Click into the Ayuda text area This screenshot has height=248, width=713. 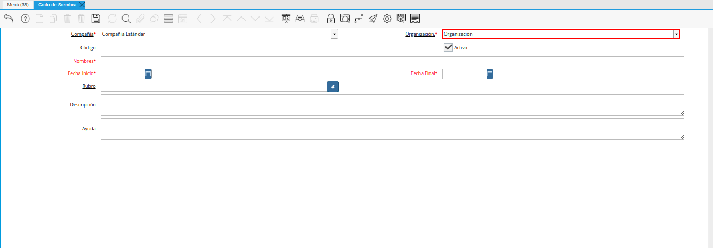pyautogui.click(x=392, y=129)
